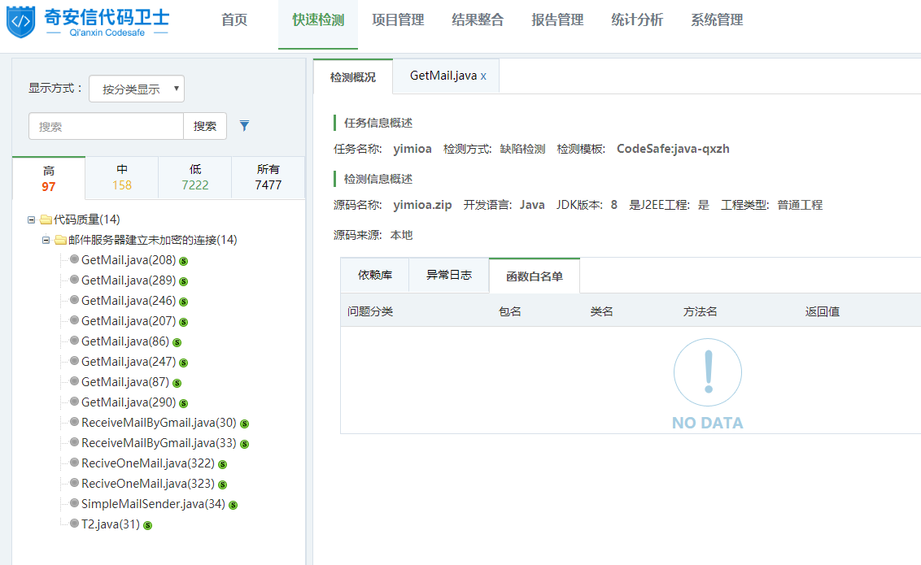Switch to the 依赖库 tab
Image resolution: width=921 pixels, height=565 pixels.
(374, 275)
